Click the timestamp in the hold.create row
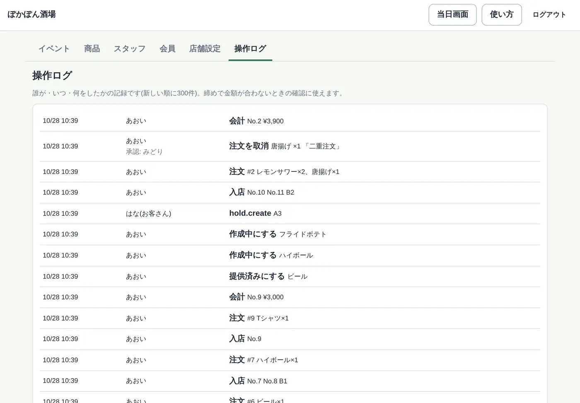Viewport: 580px width, 403px height. tap(60, 214)
